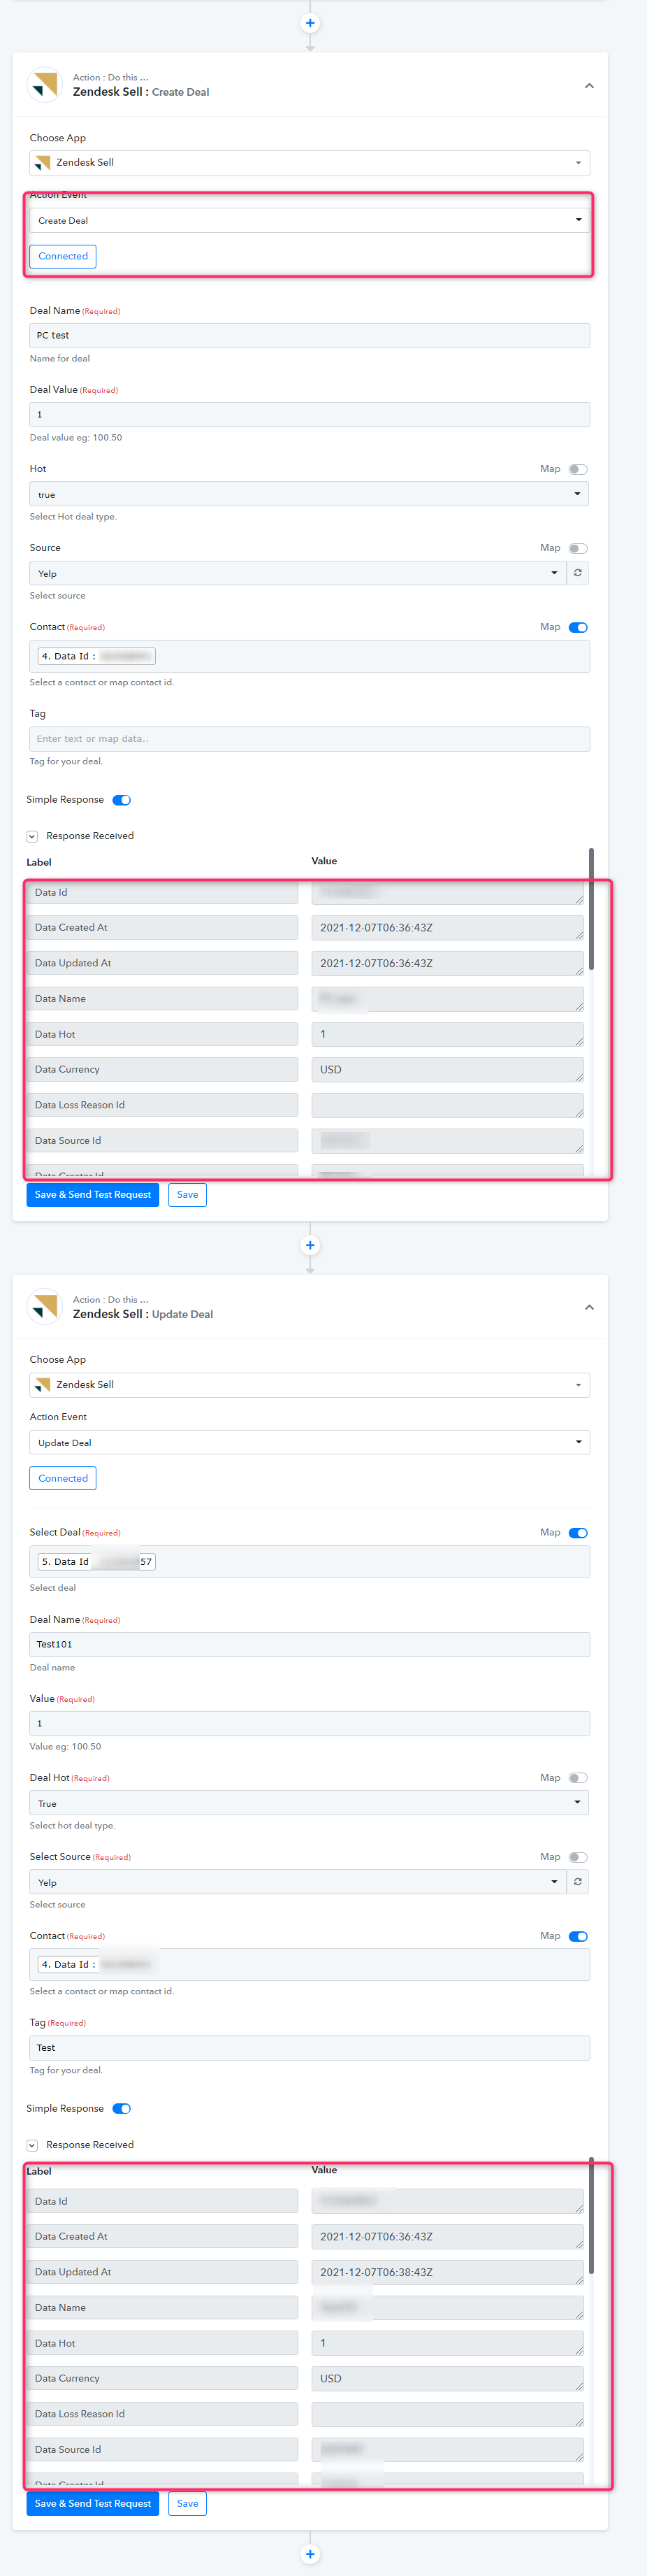Click Data Updated At value 06:38:43Z in Update Deal
The width and height of the screenshot is (647, 2576).
(447, 2273)
